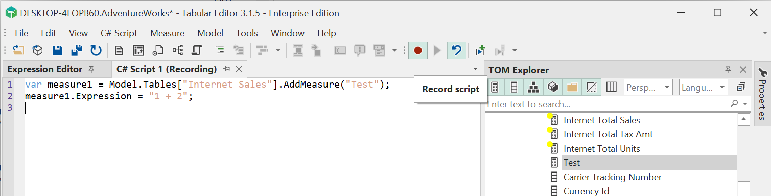Open the Model menu
This screenshot has width=771, height=196.
[211, 33]
